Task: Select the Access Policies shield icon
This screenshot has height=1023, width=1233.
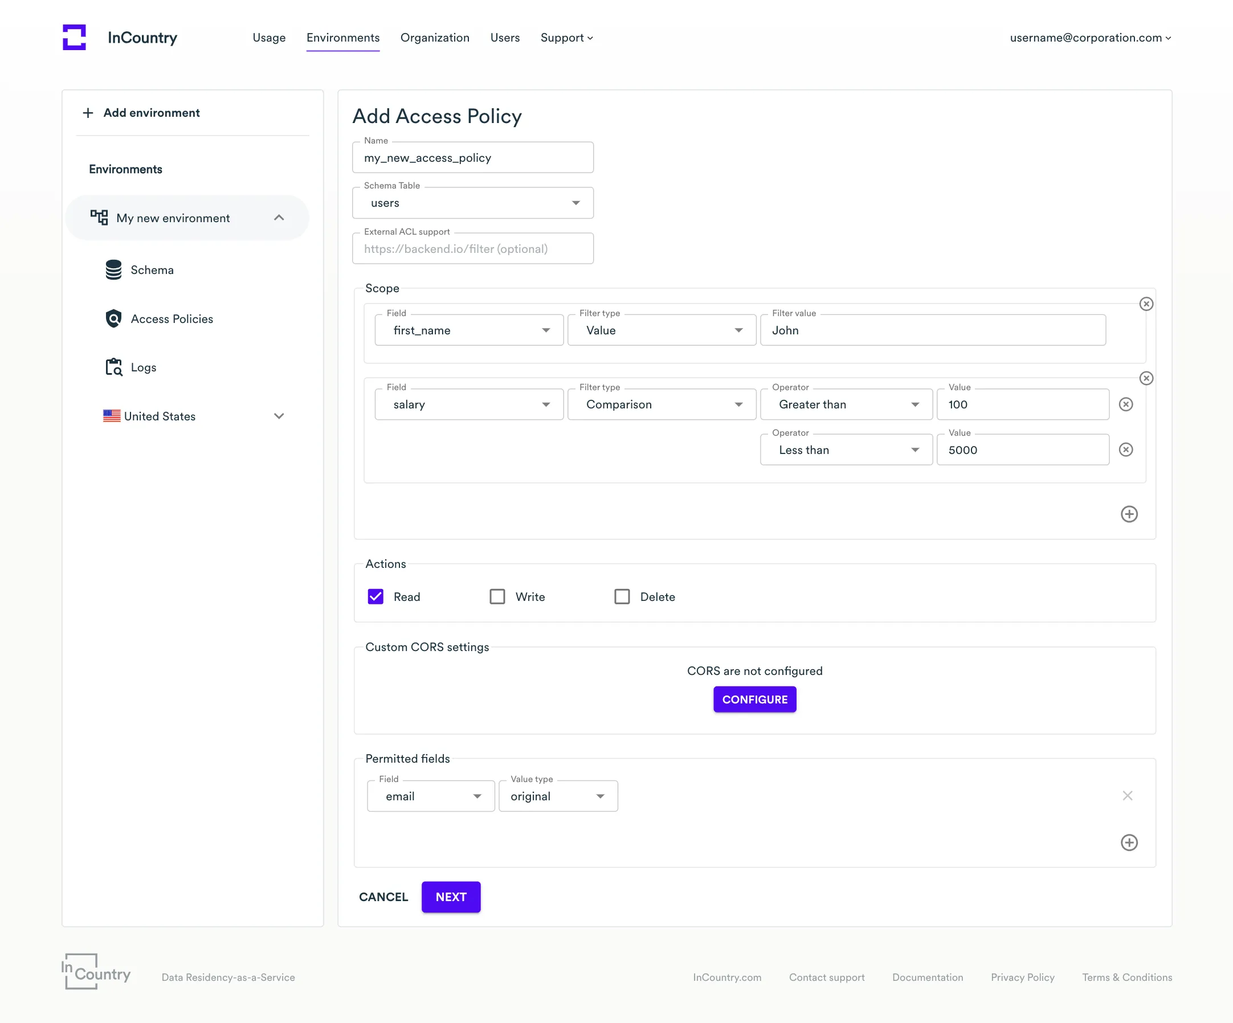Action: tap(113, 318)
